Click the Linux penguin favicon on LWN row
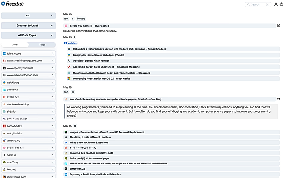This screenshot has width=286, height=178. (x=66, y=153)
